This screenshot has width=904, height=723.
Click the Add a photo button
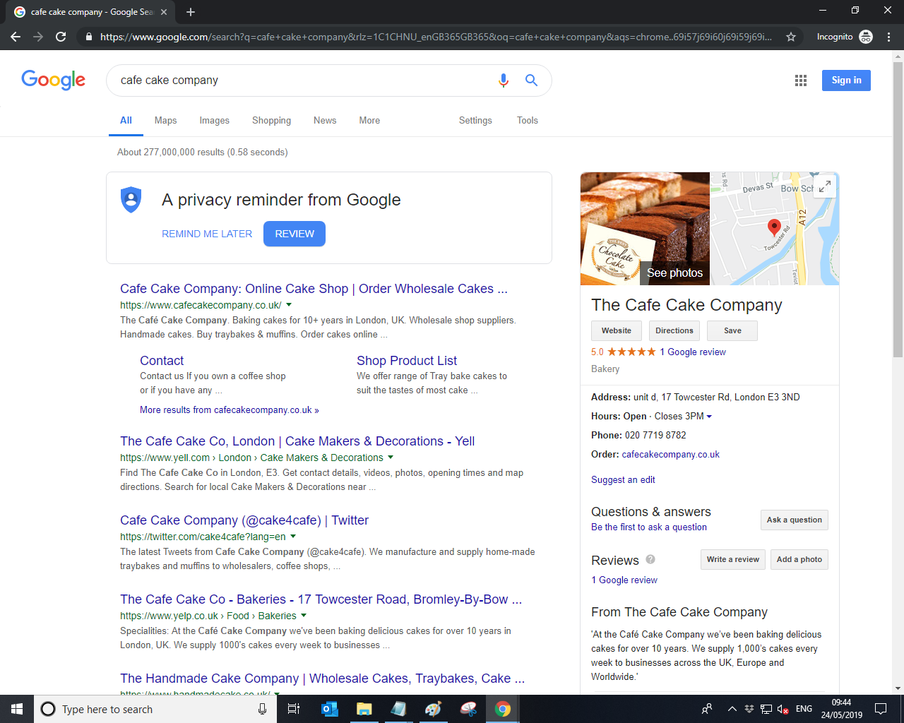[799, 559]
